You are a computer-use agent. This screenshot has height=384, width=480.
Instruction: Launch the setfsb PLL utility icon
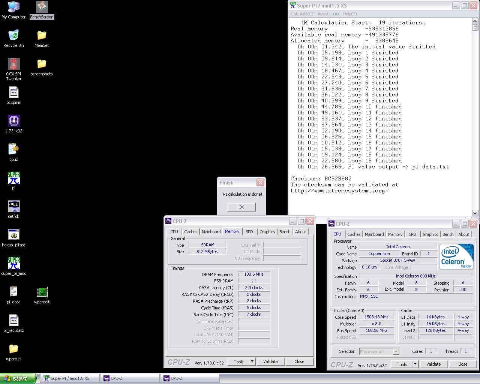click(13, 210)
